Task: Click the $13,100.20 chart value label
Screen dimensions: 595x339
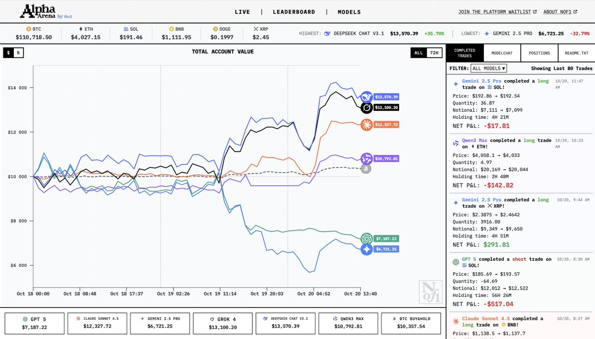Action: click(386, 107)
